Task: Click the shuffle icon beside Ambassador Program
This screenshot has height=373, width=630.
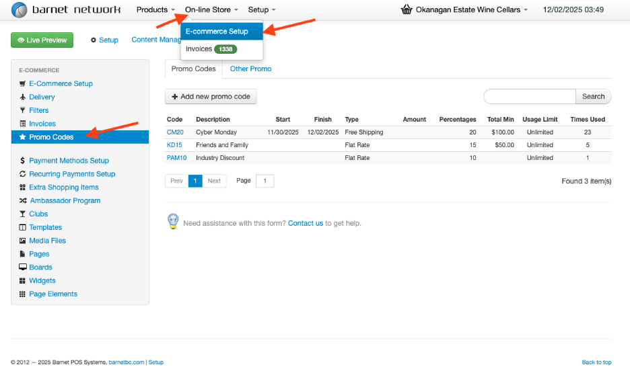Action: pyautogui.click(x=23, y=200)
